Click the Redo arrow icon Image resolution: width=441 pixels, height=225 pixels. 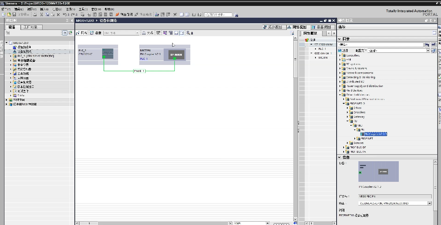point(73,14)
